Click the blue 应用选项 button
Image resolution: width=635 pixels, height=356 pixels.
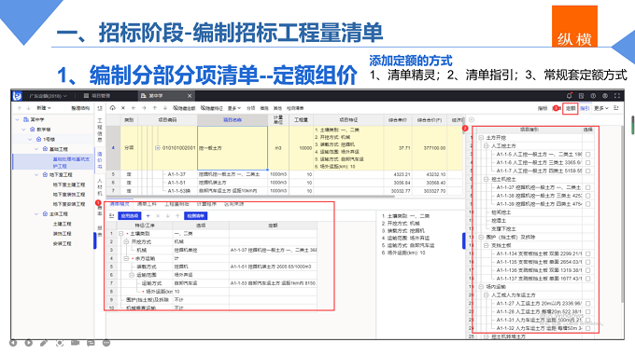tap(130, 216)
